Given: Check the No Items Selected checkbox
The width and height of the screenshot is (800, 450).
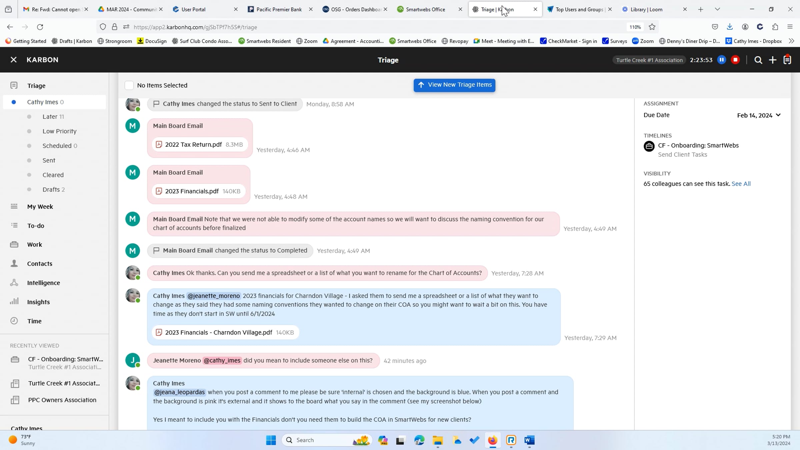Looking at the screenshot, I should [x=129, y=85].
